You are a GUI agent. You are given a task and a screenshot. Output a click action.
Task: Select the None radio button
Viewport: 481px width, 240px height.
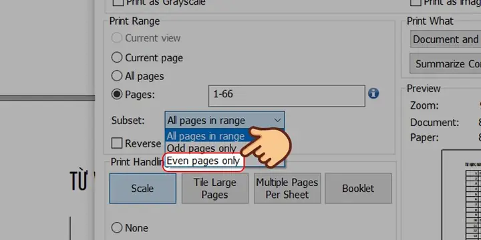click(117, 228)
